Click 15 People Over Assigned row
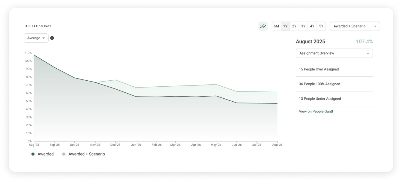The height and width of the screenshot is (182, 402). (x=319, y=69)
